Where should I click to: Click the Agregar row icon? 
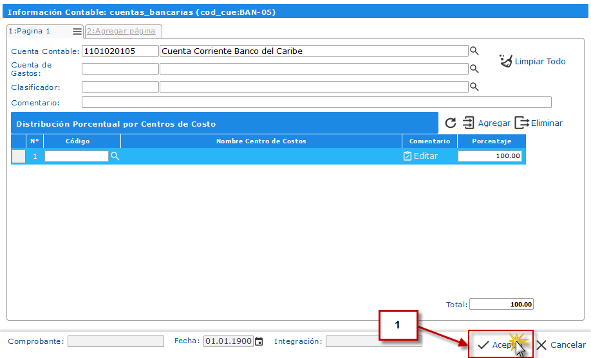[469, 123]
